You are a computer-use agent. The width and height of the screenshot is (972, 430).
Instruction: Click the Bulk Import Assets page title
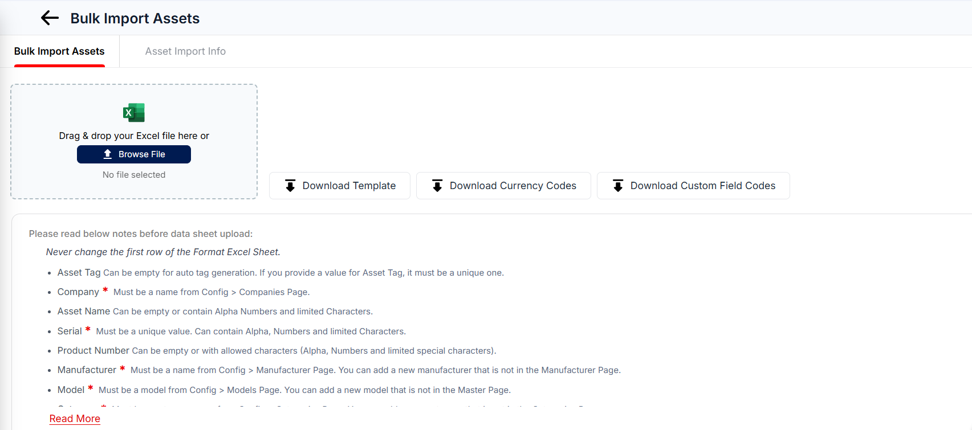coord(135,18)
